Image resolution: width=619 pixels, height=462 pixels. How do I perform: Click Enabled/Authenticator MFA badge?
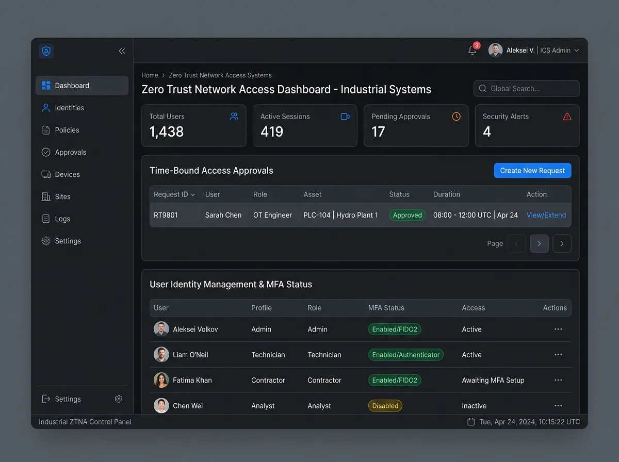(406, 355)
